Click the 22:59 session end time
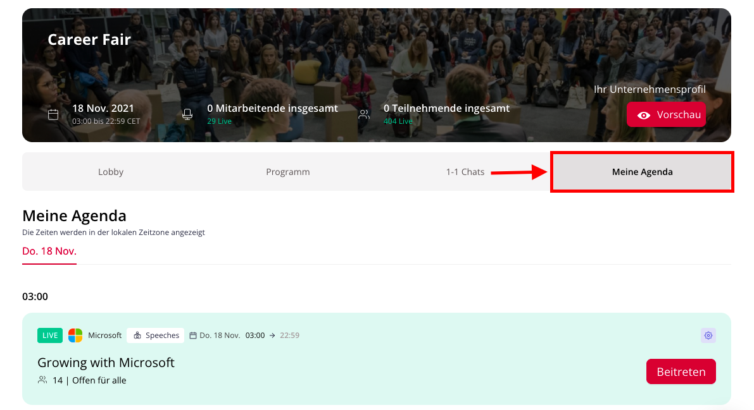 (x=289, y=335)
